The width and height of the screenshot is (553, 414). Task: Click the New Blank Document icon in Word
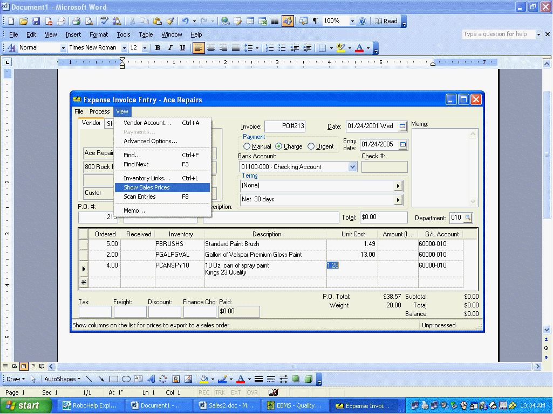tap(11, 21)
